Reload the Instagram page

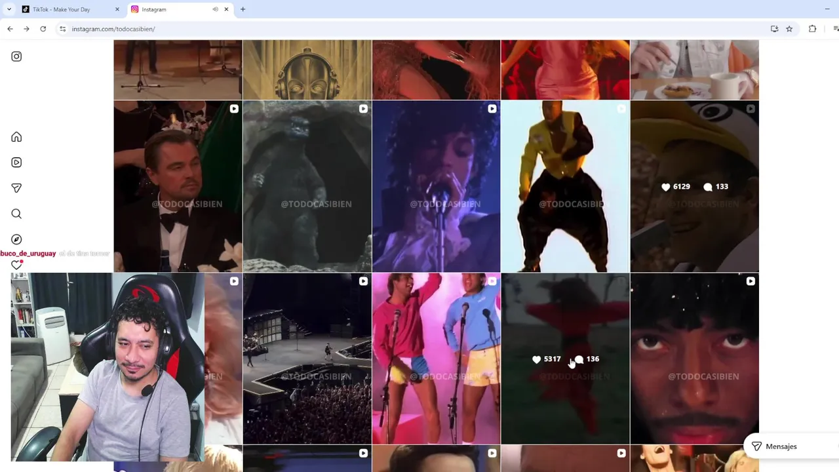pos(43,29)
